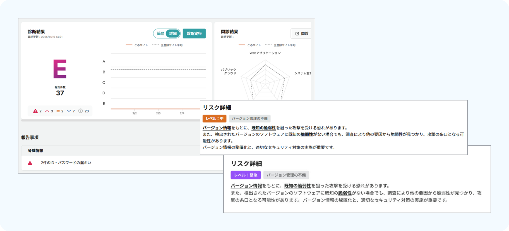Switch view toggle to 詳細
The image size is (509, 231).
tap(173, 33)
